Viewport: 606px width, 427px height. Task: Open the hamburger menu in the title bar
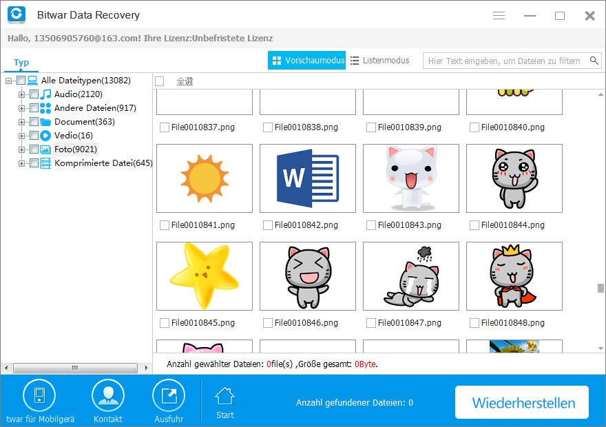[499, 15]
